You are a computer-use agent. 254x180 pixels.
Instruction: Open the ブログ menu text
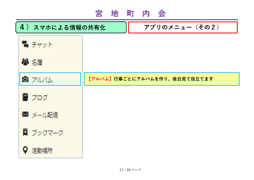point(40,98)
